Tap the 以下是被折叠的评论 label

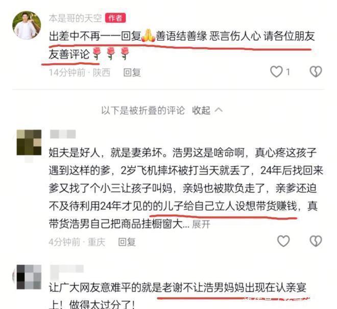coord(143,110)
